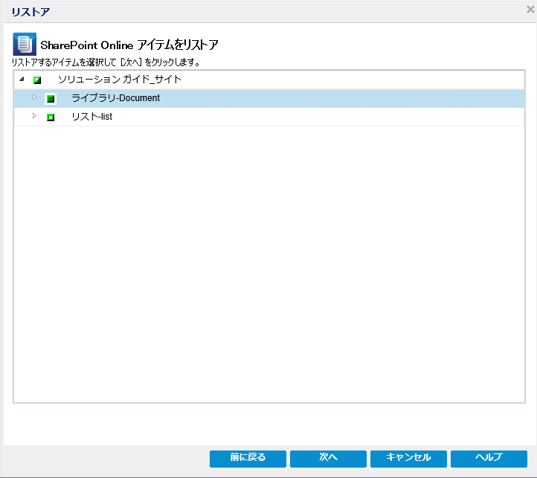Click the 次へ button
537x478 pixels.
click(x=328, y=459)
